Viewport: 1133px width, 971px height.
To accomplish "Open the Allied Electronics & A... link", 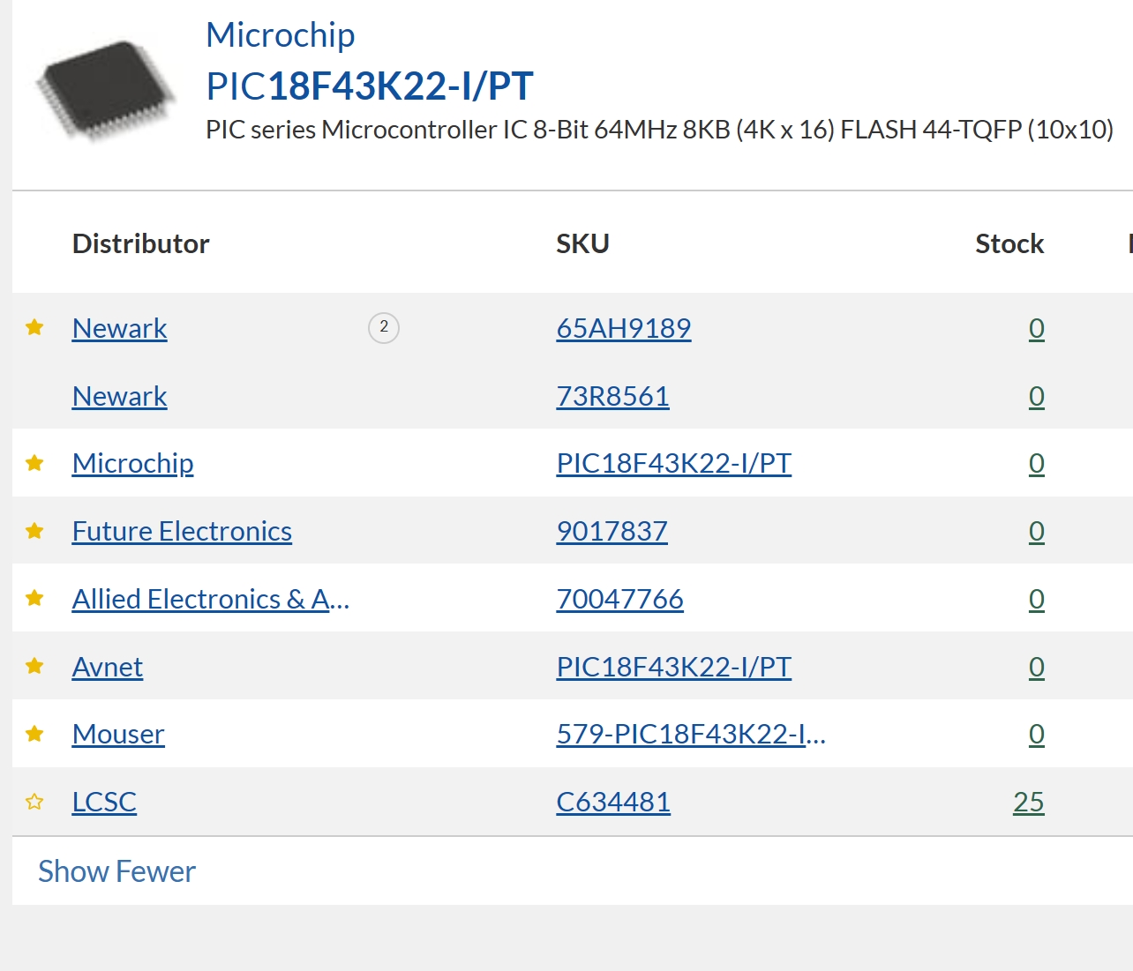I will click(211, 599).
